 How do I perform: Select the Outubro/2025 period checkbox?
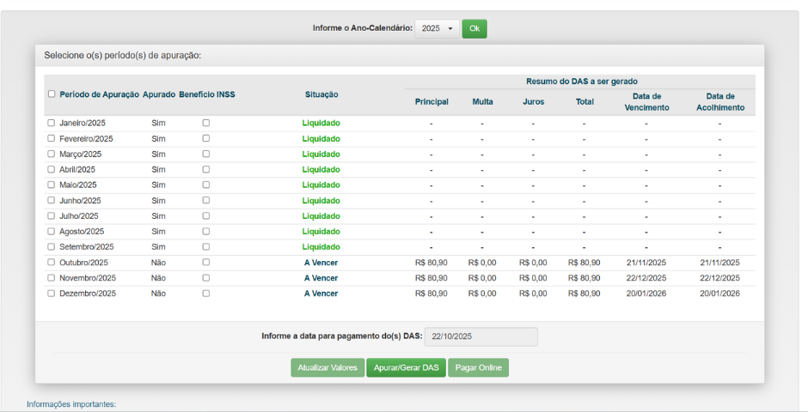coord(52,263)
